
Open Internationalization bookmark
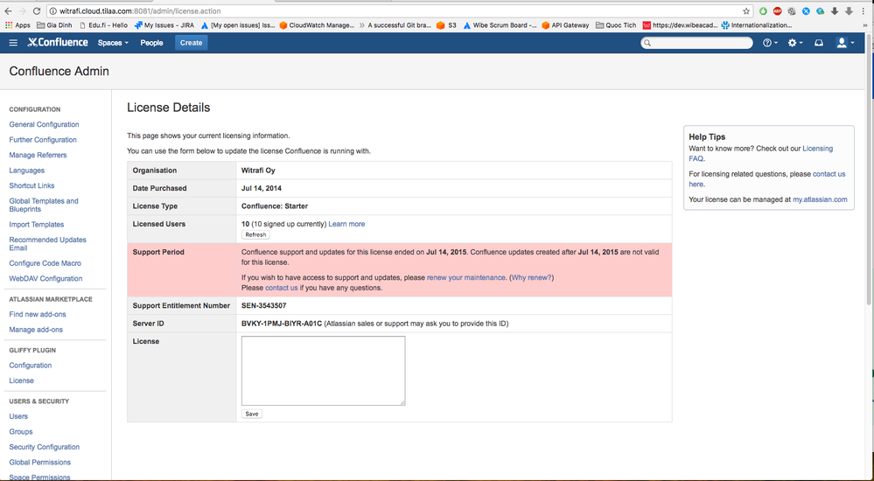click(x=757, y=25)
